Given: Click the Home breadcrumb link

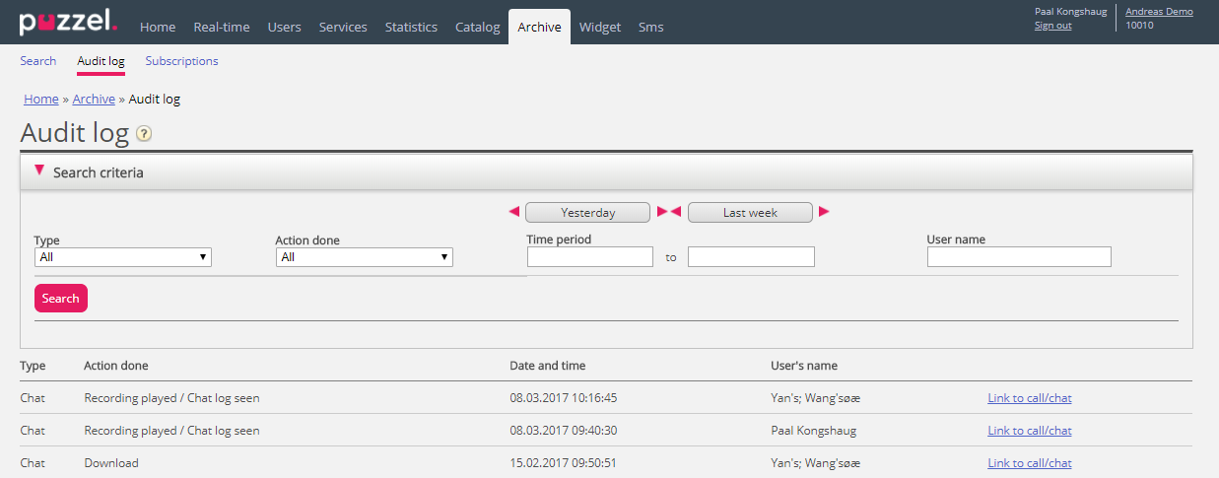Looking at the screenshot, I should [x=41, y=99].
